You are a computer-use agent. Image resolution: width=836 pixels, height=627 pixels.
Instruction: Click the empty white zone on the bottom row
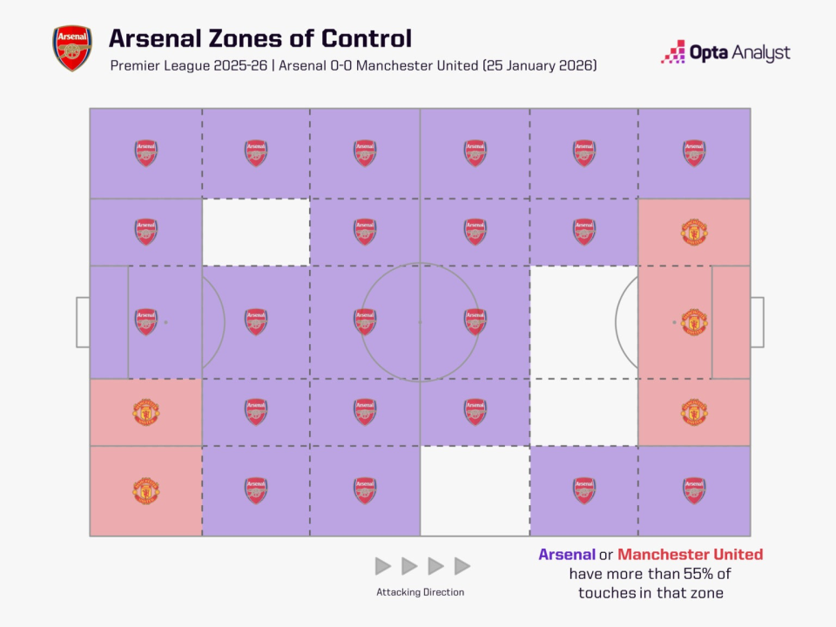[x=475, y=490]
